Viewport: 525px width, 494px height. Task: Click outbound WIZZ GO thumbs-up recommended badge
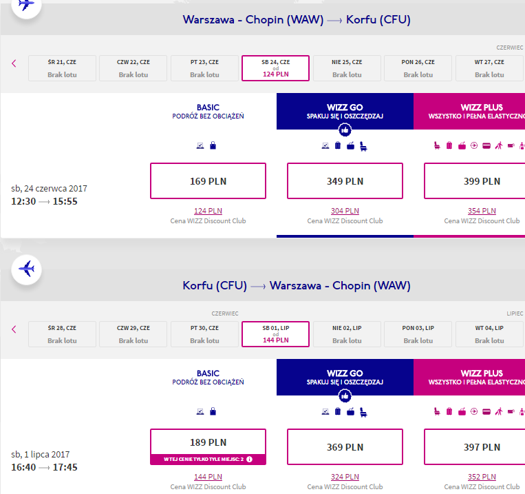pos(345,130)
